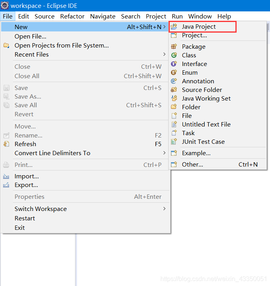Choose Class entry
The height and width of the screenshot is (286, 270).
tap(217, 55)
